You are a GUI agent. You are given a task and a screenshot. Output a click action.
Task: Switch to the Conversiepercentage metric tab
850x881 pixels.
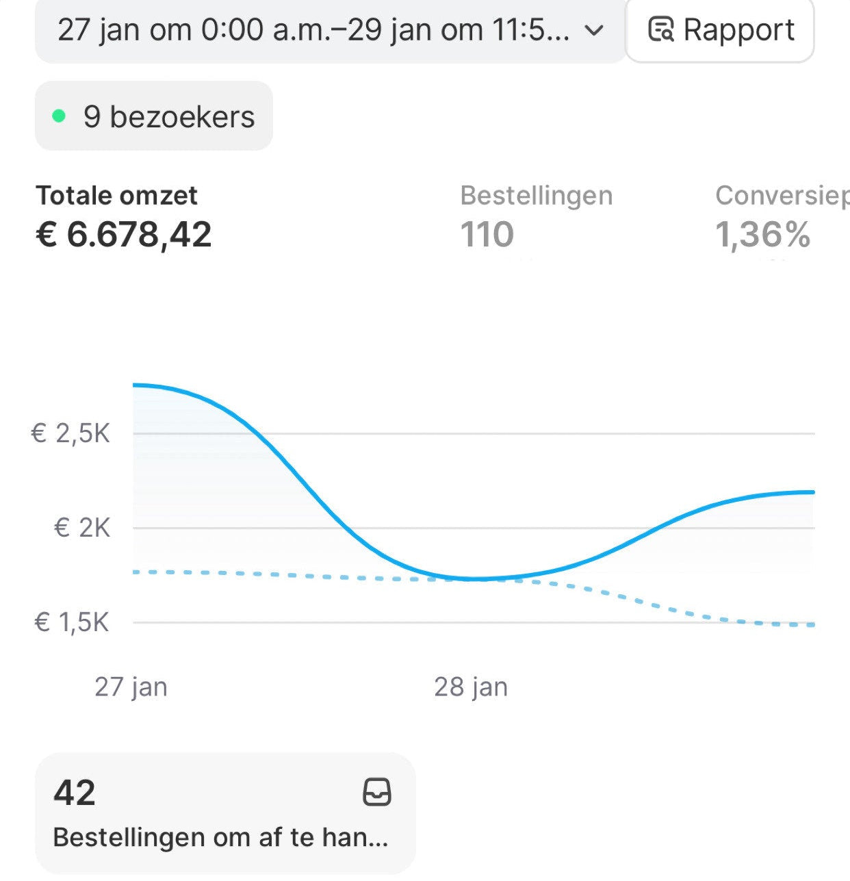tap(782, 196)
